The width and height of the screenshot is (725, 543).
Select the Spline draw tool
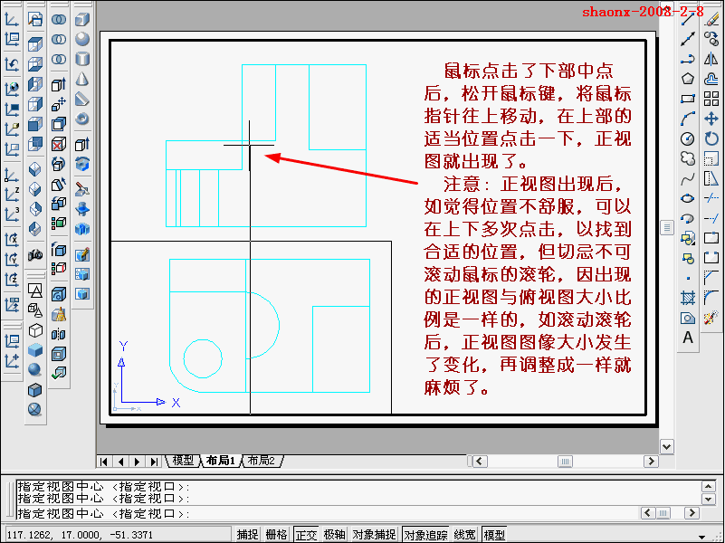688,178
